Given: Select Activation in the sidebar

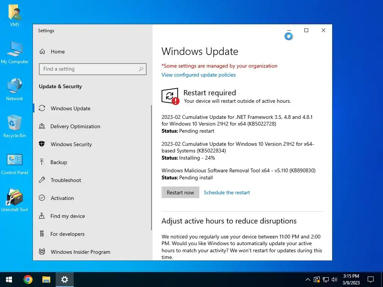Looking at the screenshot, I should 92,198.
